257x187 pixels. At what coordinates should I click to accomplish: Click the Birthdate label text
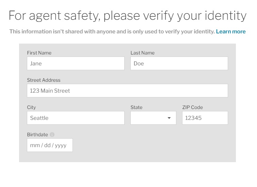coord(37,135)
